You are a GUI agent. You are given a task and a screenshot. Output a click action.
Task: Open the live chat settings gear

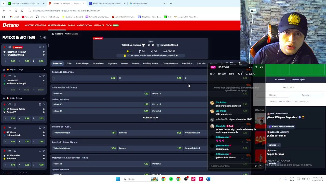[x=256, y=67]
